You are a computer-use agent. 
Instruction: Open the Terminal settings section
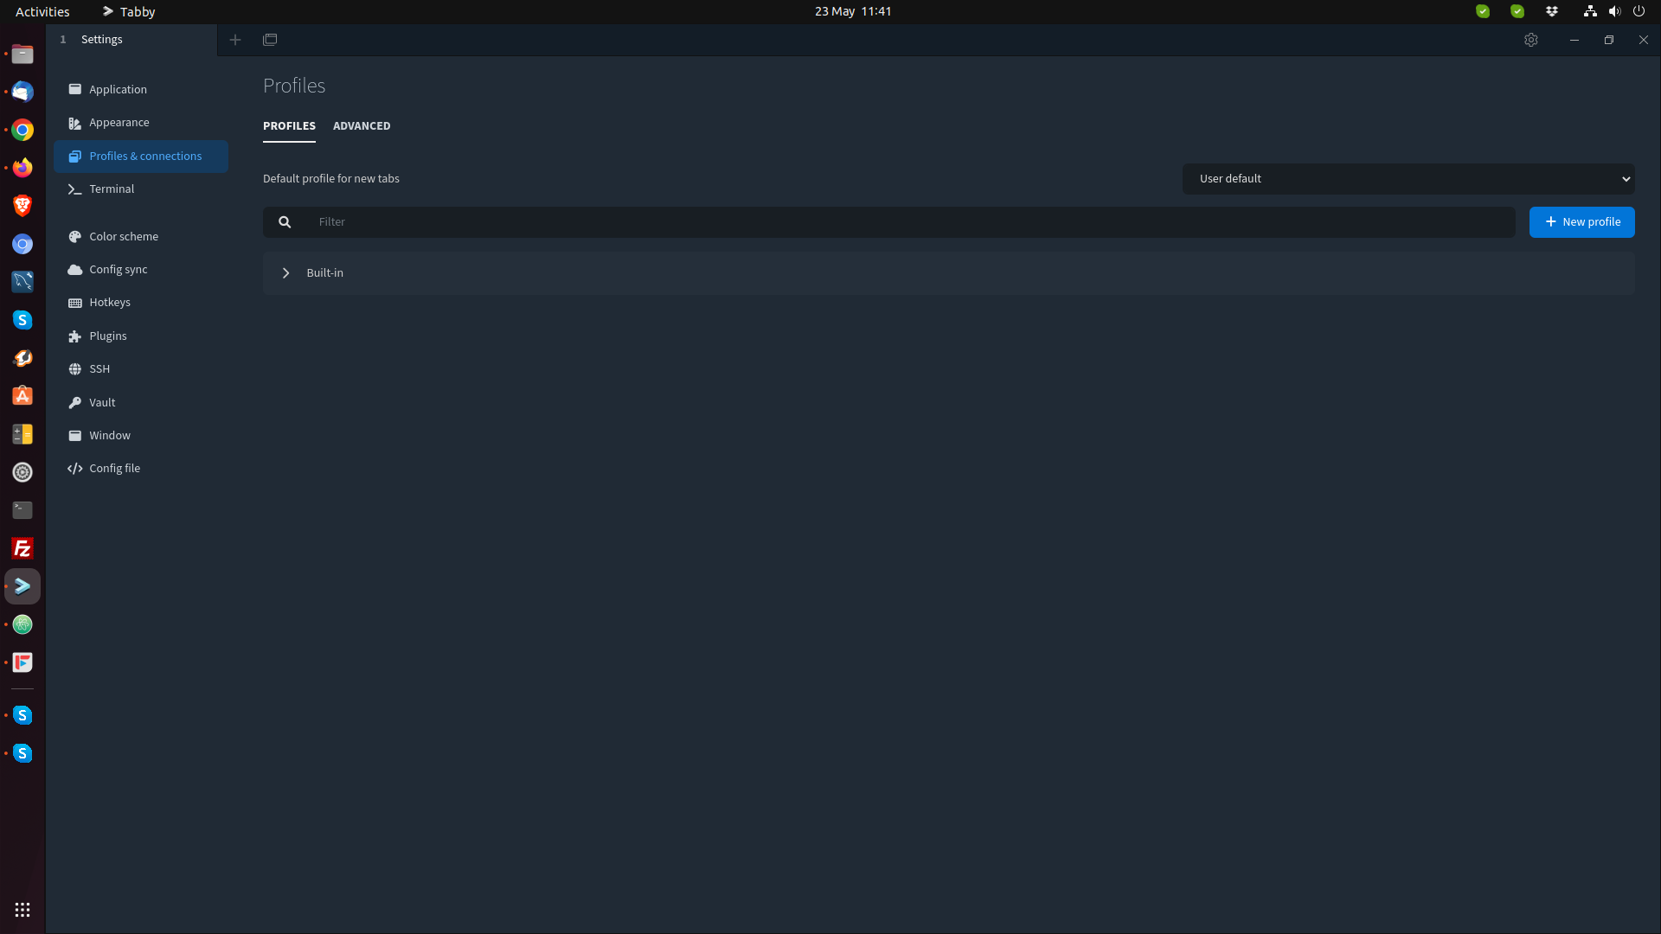pos(140,189)
